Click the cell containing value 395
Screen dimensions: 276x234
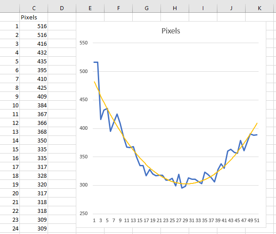click(x=34, y=70)
